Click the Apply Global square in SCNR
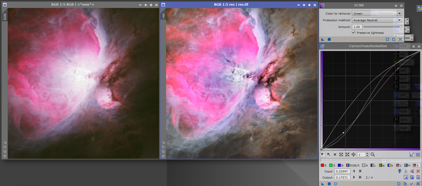 pyautogui.click(x=329, y=39)
